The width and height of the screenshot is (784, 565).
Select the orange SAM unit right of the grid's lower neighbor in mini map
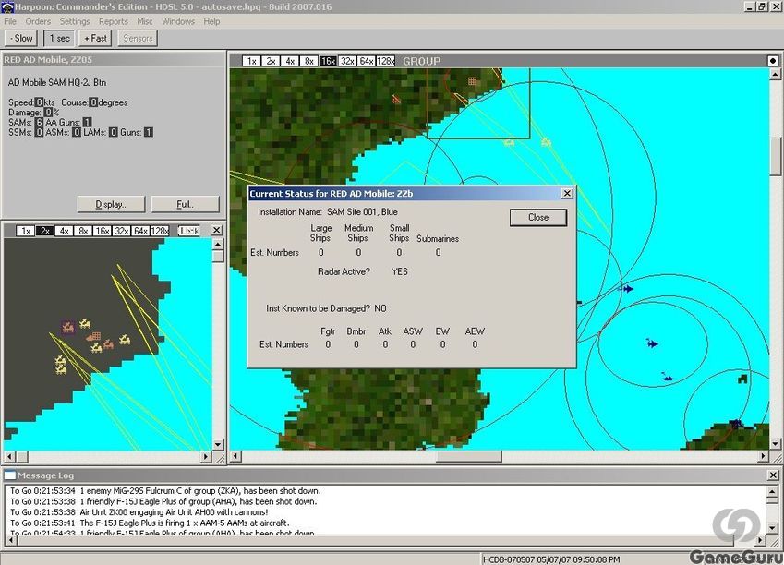point(108,343)
